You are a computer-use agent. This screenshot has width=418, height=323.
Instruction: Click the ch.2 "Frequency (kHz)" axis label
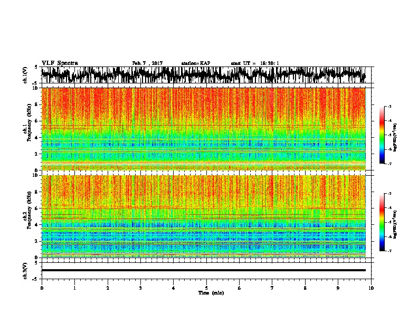29,210
